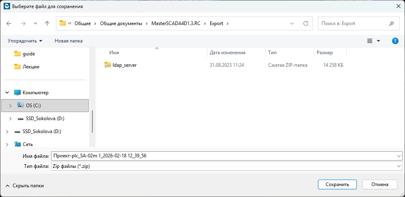The width and height of the screenshot is (405, 197).
Task: Collapse folders with Скрыть папки
Action: (x=25, y=185)
